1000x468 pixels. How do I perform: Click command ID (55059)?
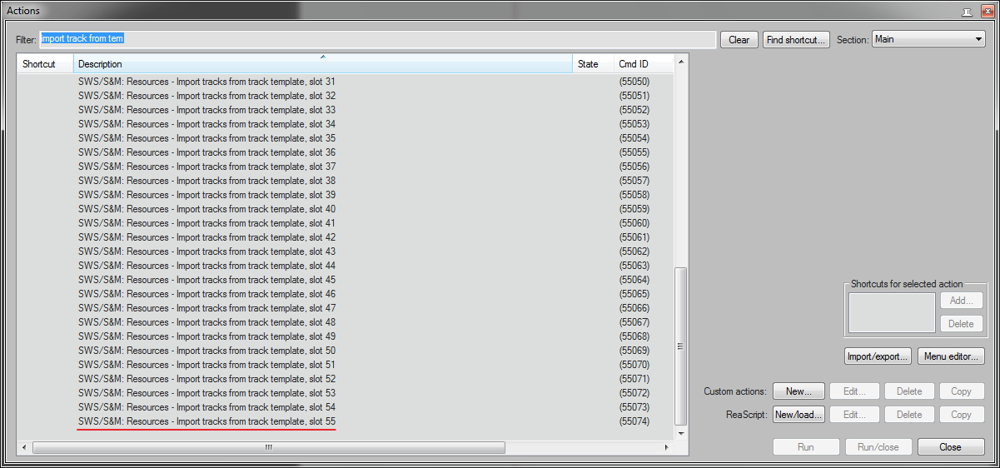pyautogui.click(x=634, y=209)
